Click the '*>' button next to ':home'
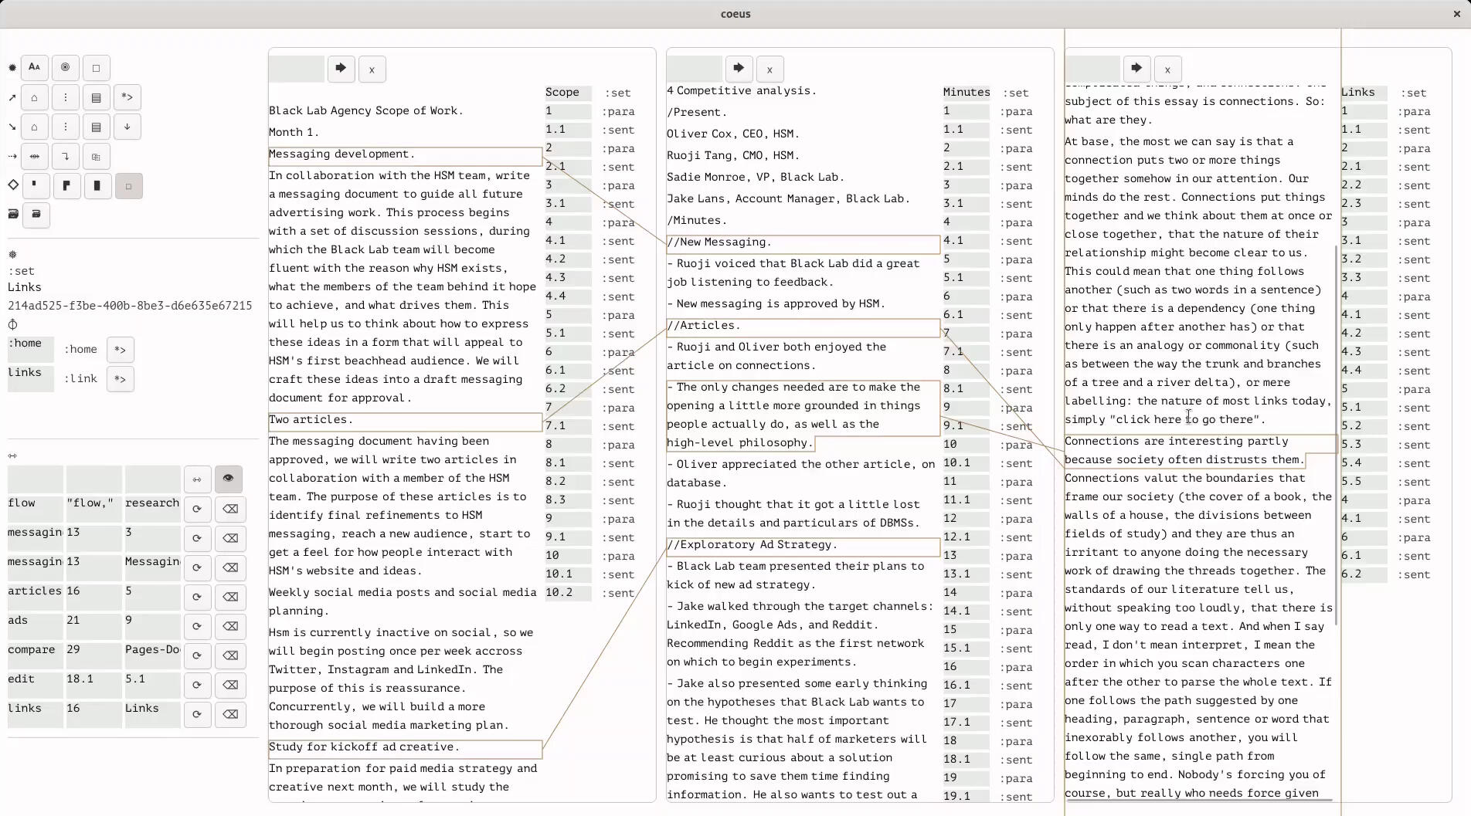 (121, 350)
